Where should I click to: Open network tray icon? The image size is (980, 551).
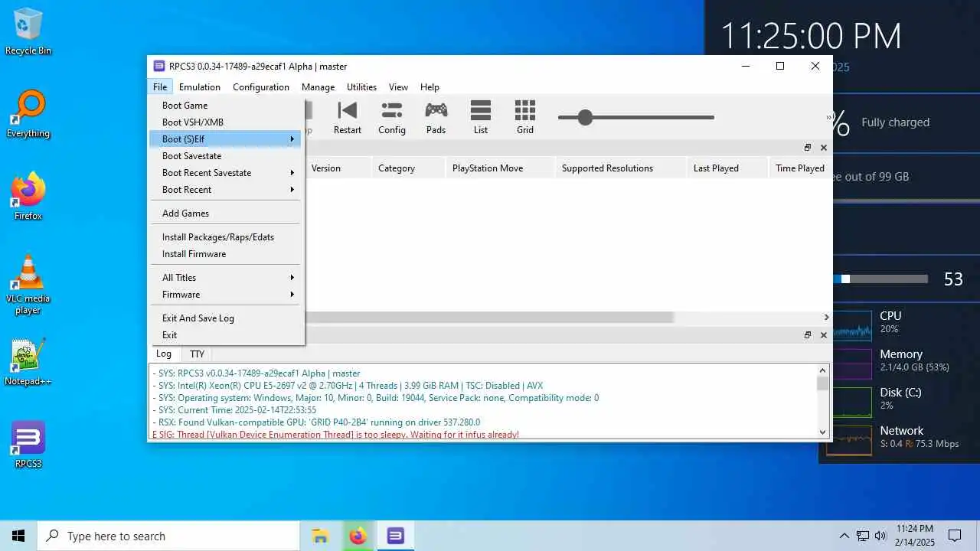tap(863, 536)
